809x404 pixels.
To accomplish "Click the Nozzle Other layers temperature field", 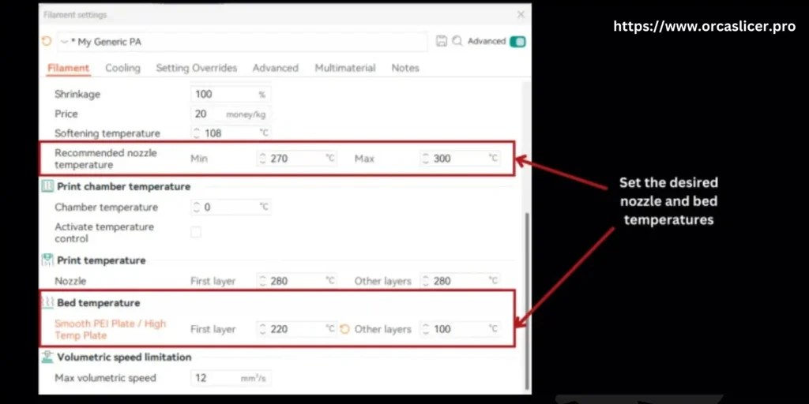I will [461, 281].
